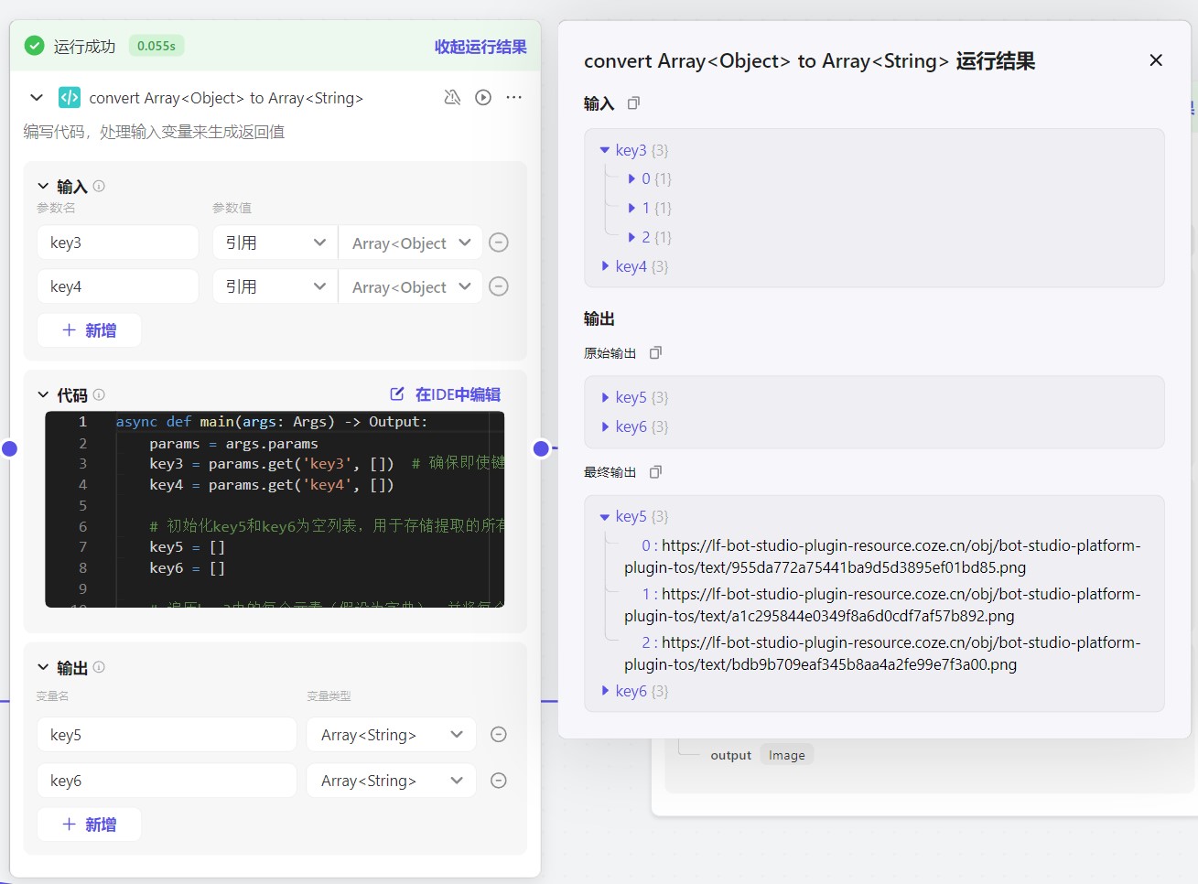Click the key5 variable name field
The width and height of the screenshot is (1198, 884).
(x=167, y=734)
